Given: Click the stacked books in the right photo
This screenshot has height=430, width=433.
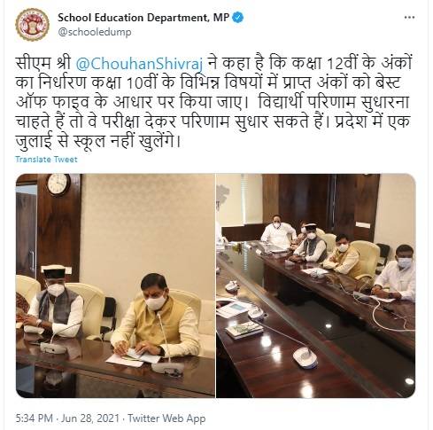Looking at the screenshot, I should pos(244,329).
